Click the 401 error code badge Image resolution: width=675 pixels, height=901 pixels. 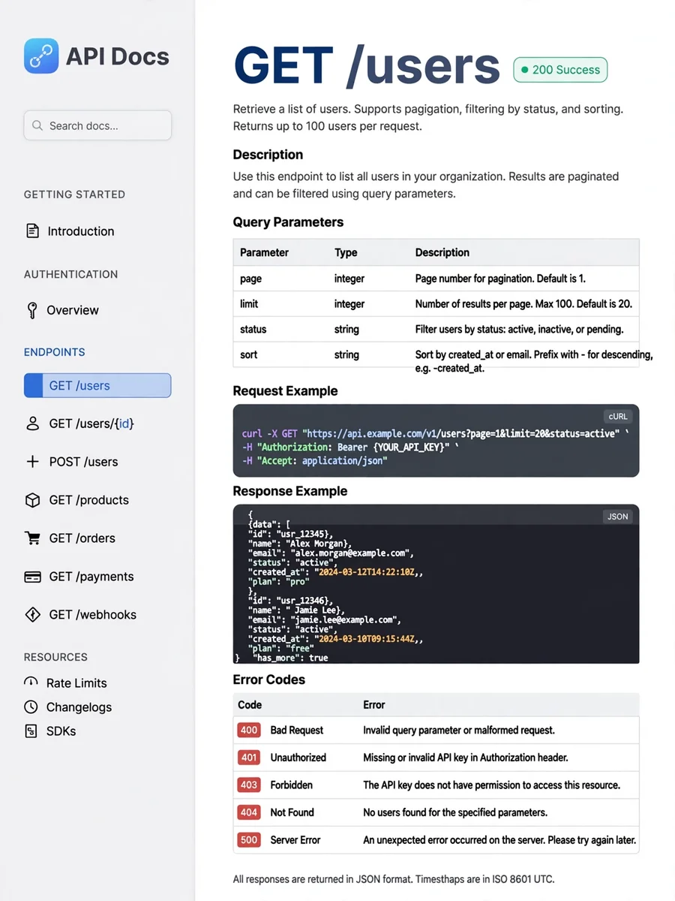click(x=249, y=758)
